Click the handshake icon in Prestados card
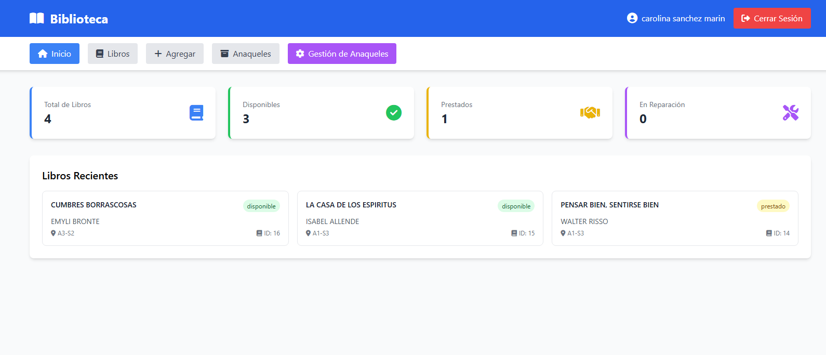 [590, 113]
